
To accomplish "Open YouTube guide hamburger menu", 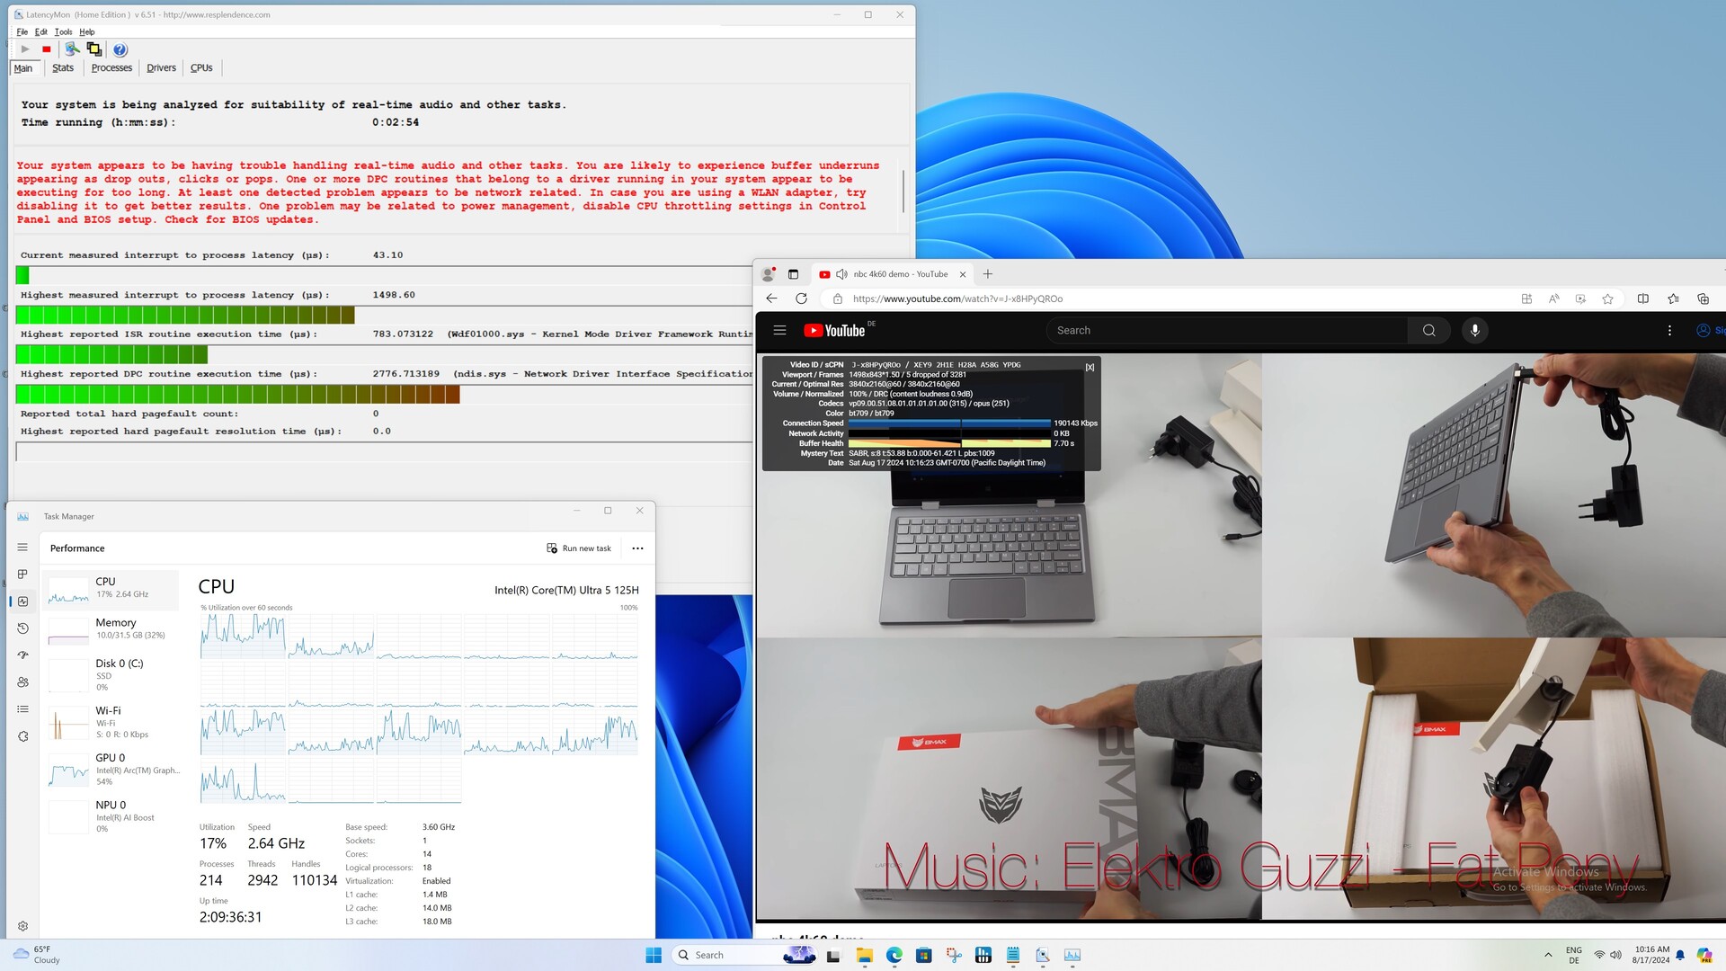I will [x=779, y=330].
